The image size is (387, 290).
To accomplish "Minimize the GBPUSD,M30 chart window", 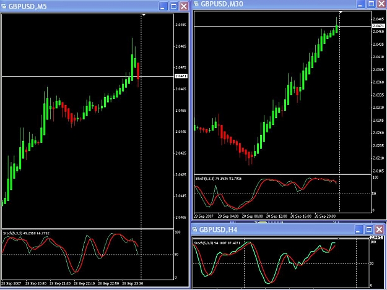I will pyautogui.click(x=360, y=4).
